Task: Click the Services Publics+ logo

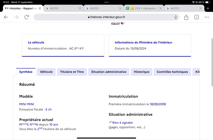Action: 118,23
